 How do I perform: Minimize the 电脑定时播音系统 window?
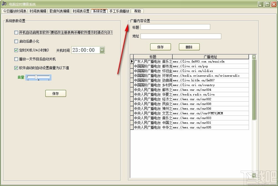click(x=261, y=4)
